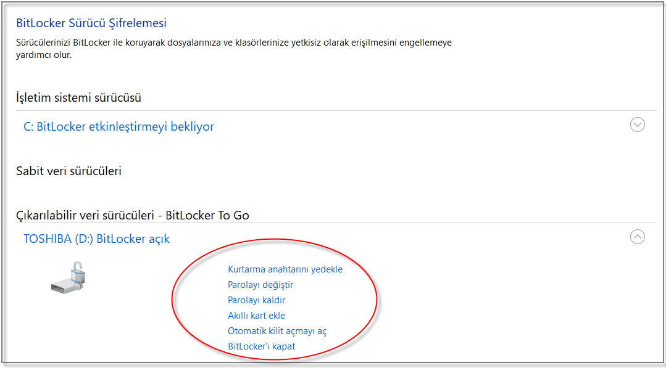This screenshot has width=666, height=368.
Task: Click the "Sabit veri sürücüleri" section heading
Action: click(69, 171)
